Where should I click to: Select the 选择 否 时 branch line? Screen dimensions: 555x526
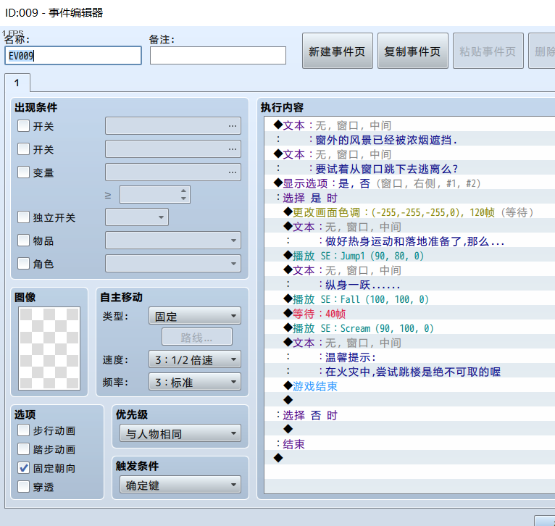(x=409, y=416)
